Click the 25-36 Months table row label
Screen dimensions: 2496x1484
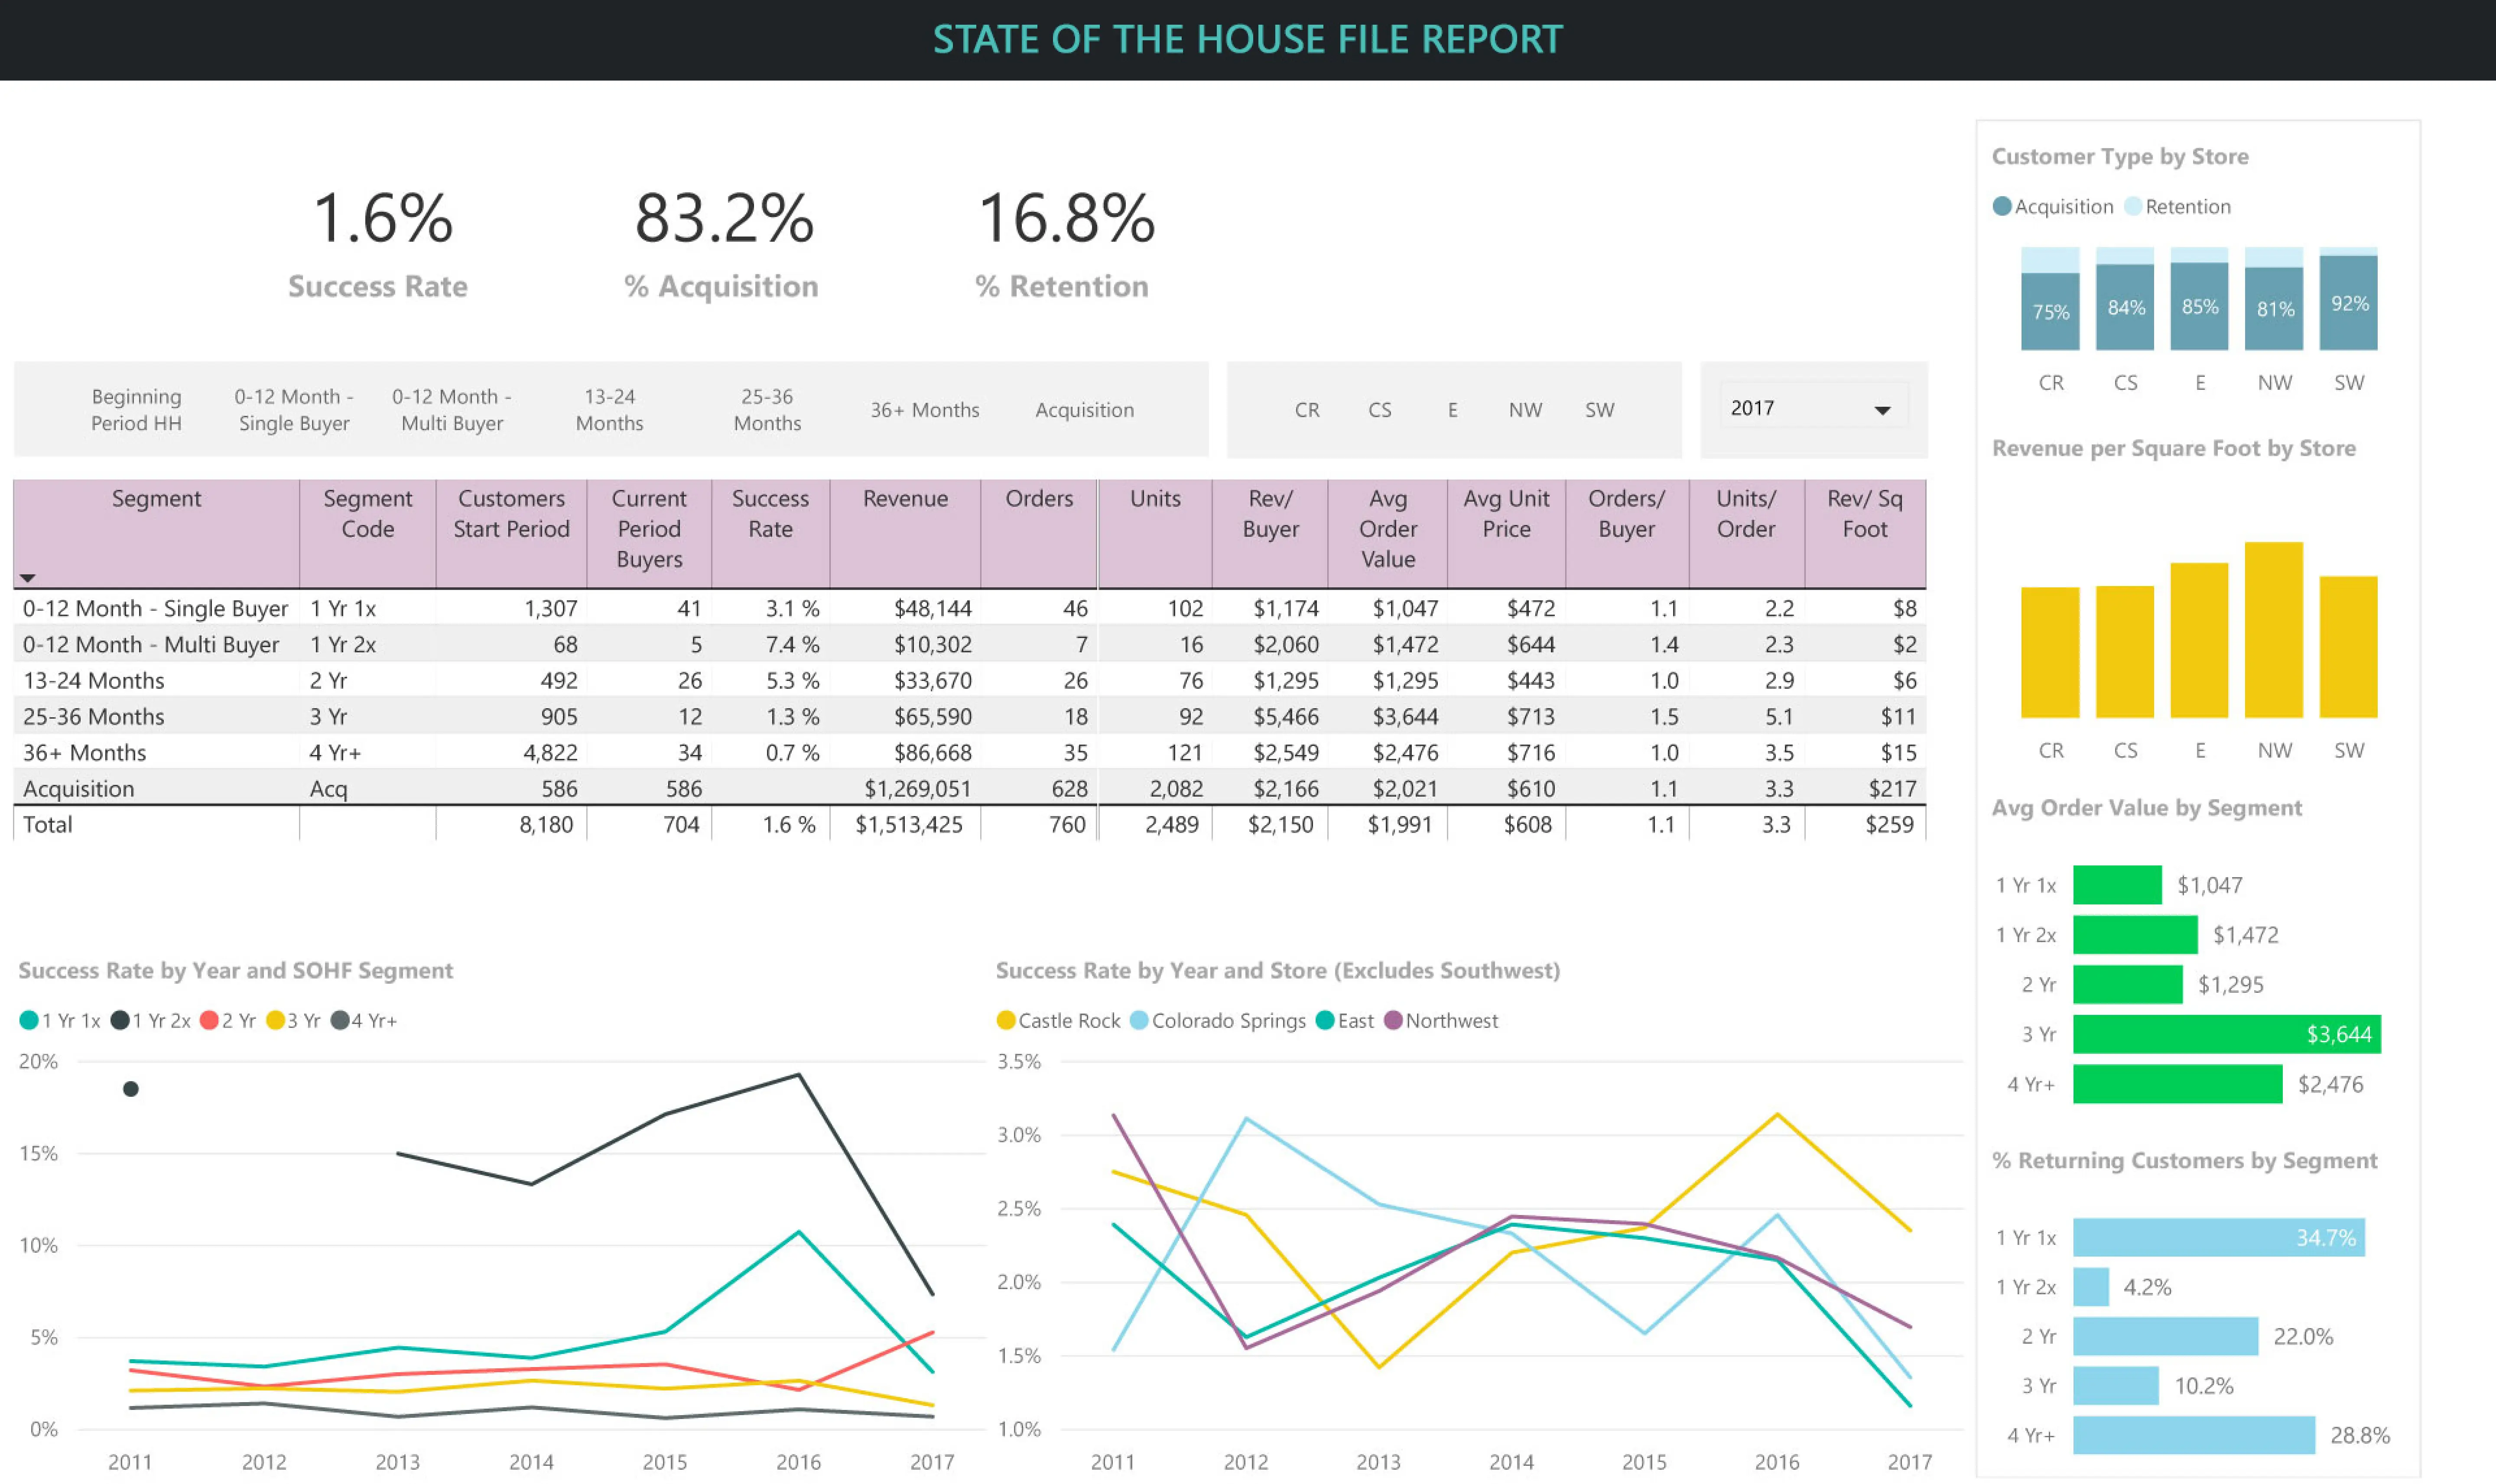[x=93, y=716]
